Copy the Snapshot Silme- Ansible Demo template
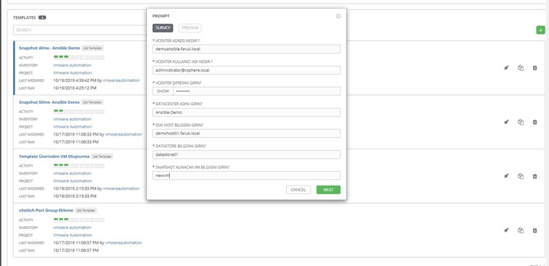 [521, 122]
